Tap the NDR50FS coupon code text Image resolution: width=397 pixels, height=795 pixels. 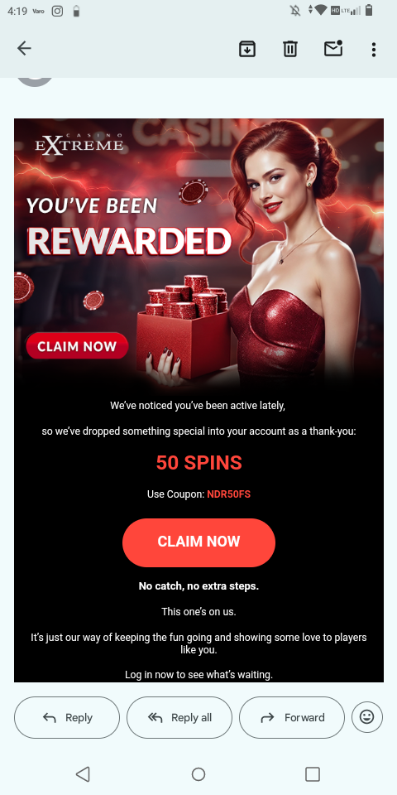pyautogui.click(x=228, y=494)
